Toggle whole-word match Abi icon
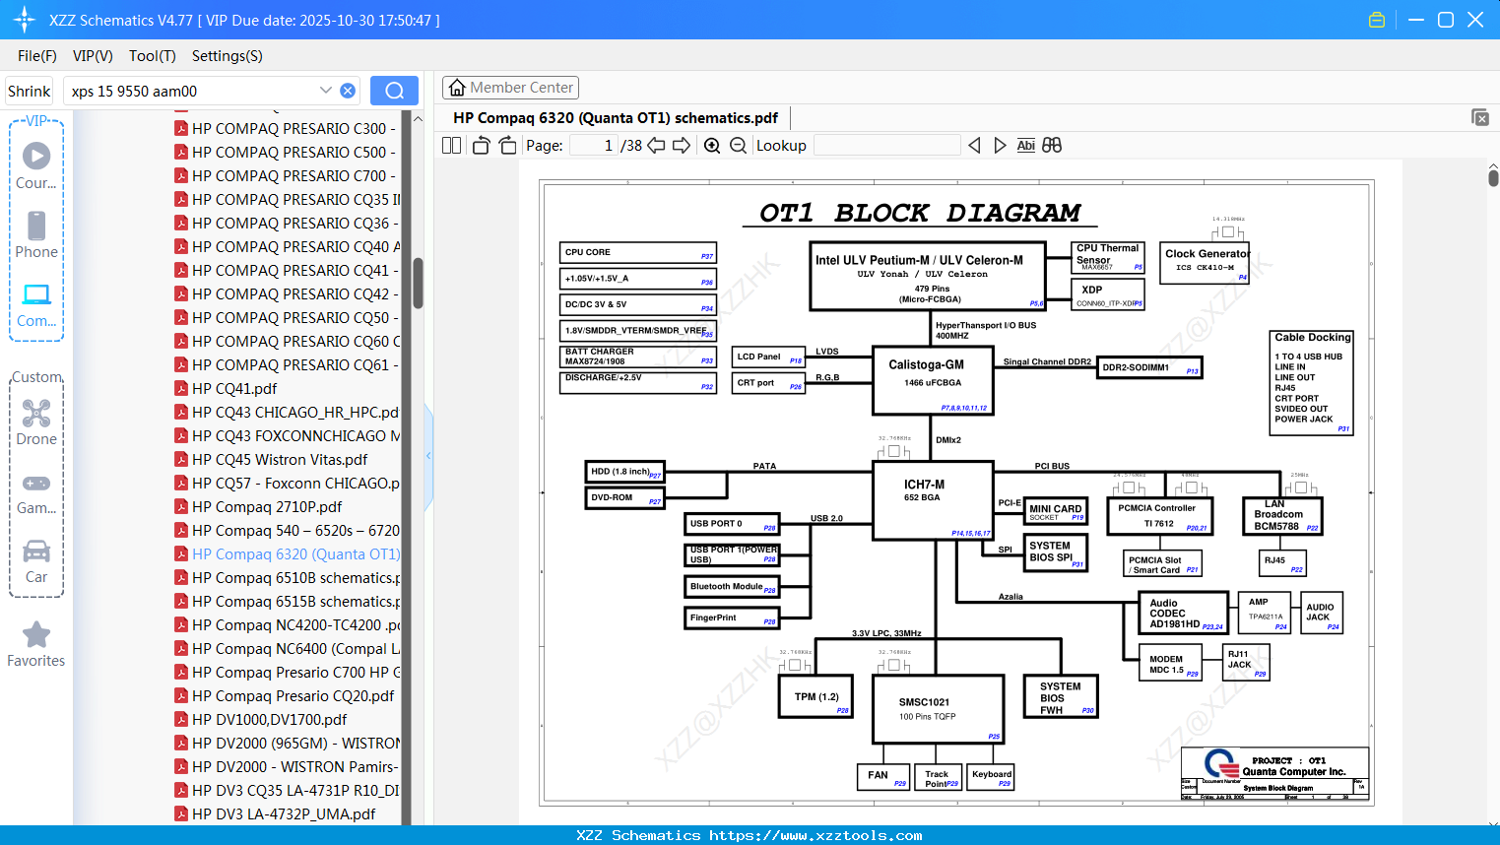Image resolution: width=1500 pixels, height=845 pixels. click(1025, 145)
